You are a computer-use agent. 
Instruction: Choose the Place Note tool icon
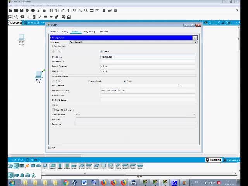34,17
